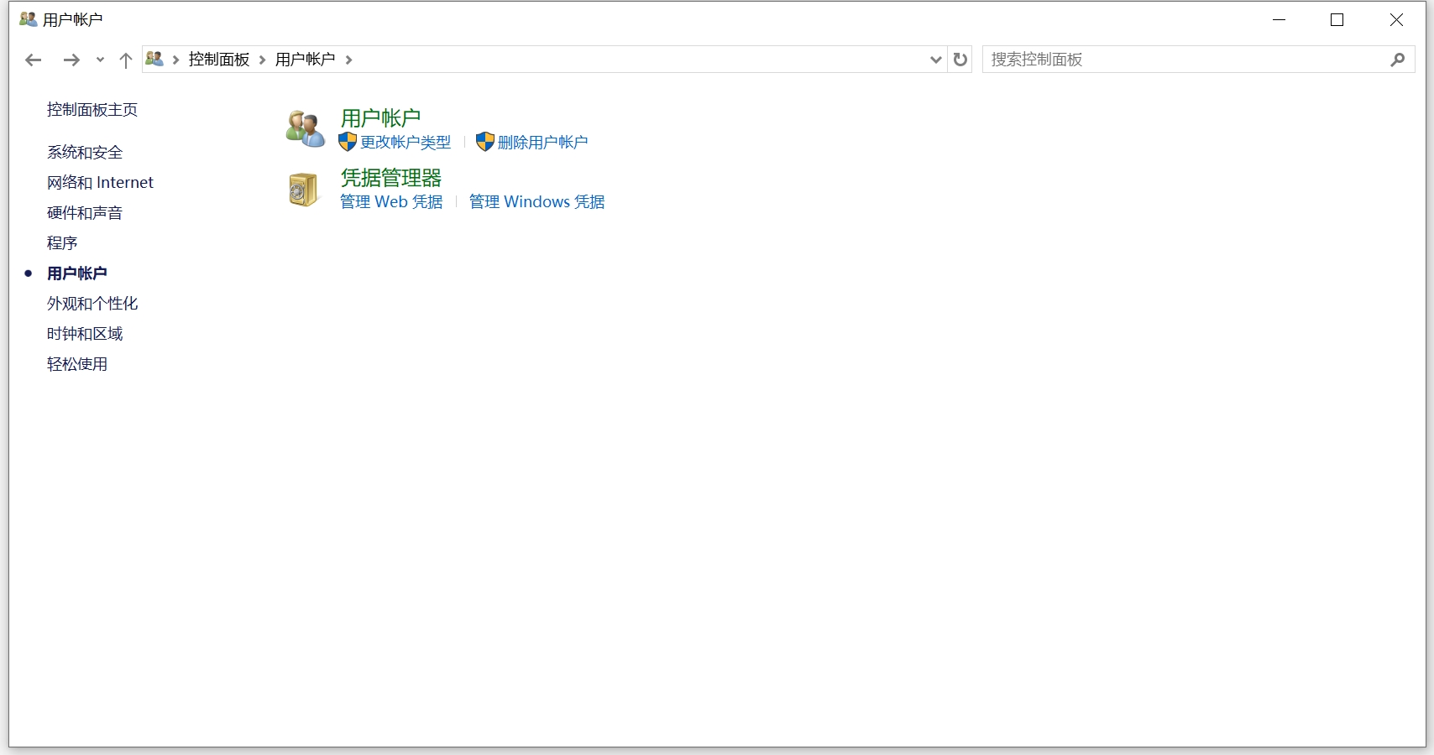Click the back navigation arrow
The image size is (1434, 755).
coord(33,60)
